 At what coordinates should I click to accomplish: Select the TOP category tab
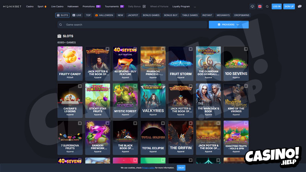[x=88, y=15]
